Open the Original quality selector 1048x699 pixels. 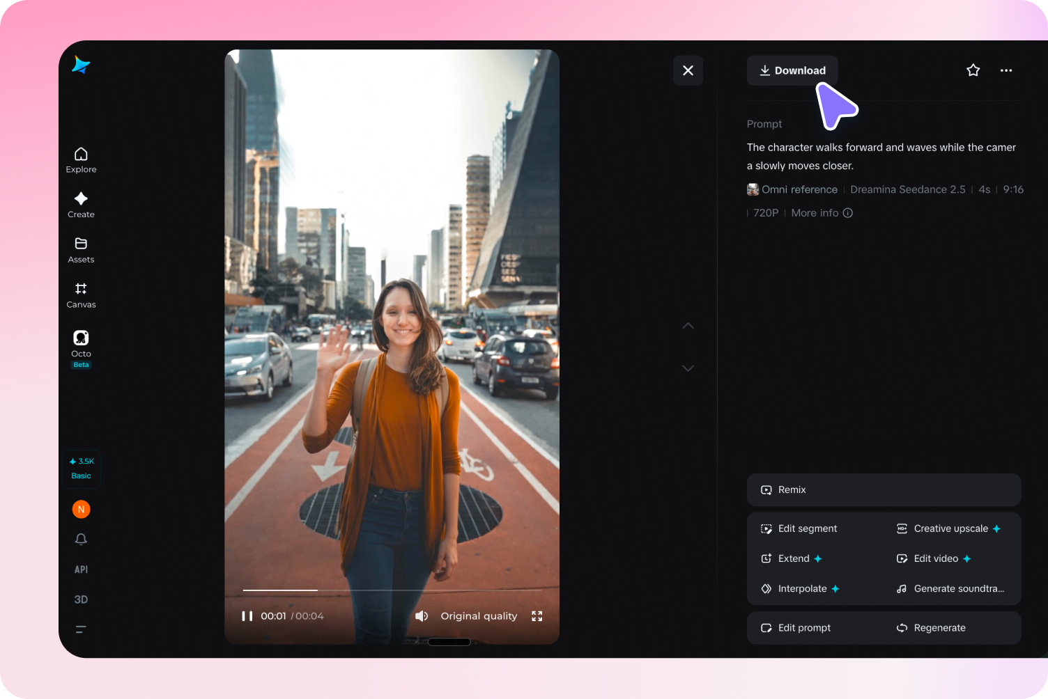point(479,616)
